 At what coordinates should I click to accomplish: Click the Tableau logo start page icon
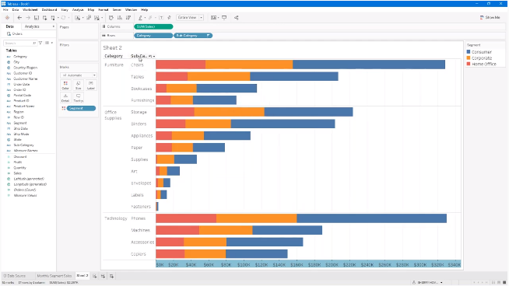coord(7,18)
